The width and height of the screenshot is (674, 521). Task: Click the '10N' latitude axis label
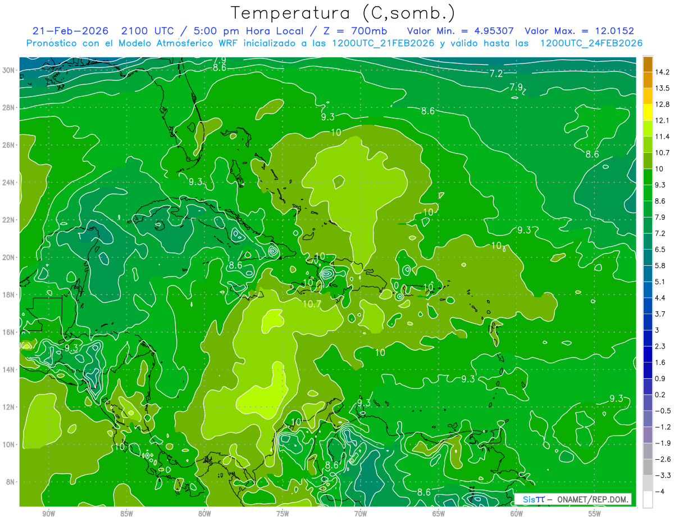(x=10, y=445)
